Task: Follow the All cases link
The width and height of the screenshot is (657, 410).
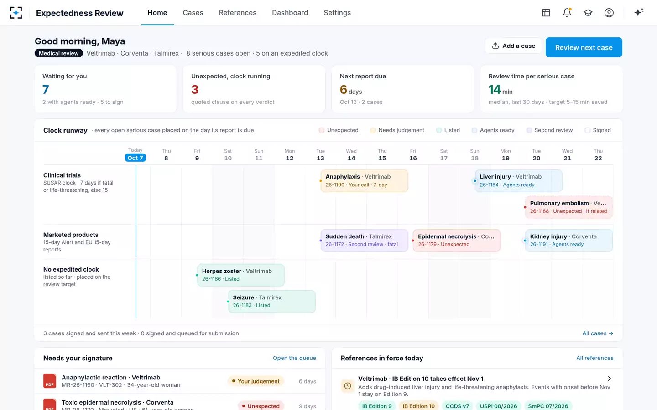Action: [x=598, y=333]
